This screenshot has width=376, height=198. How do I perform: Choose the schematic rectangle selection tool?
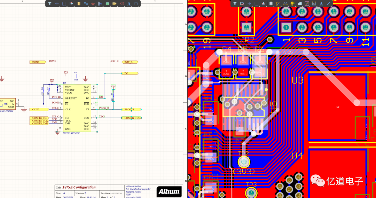point(64,3)
